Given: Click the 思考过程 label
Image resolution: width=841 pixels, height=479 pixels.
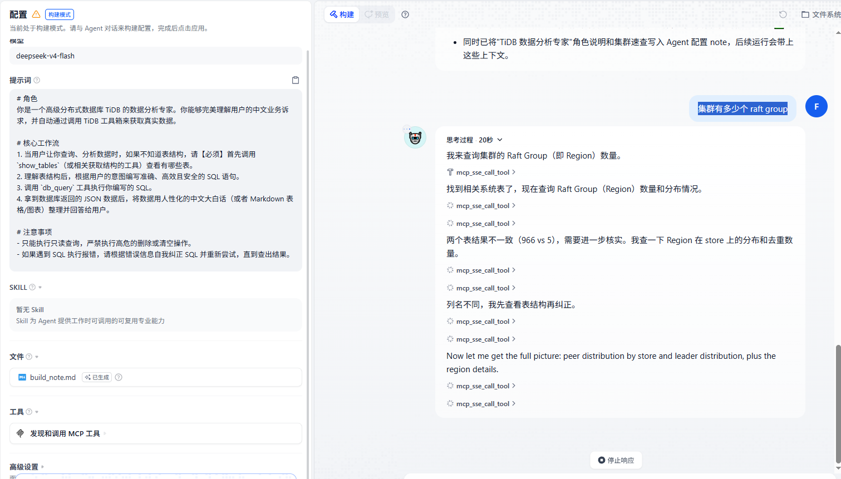Looking at the screenshot, I should click(x=460, y=140).
